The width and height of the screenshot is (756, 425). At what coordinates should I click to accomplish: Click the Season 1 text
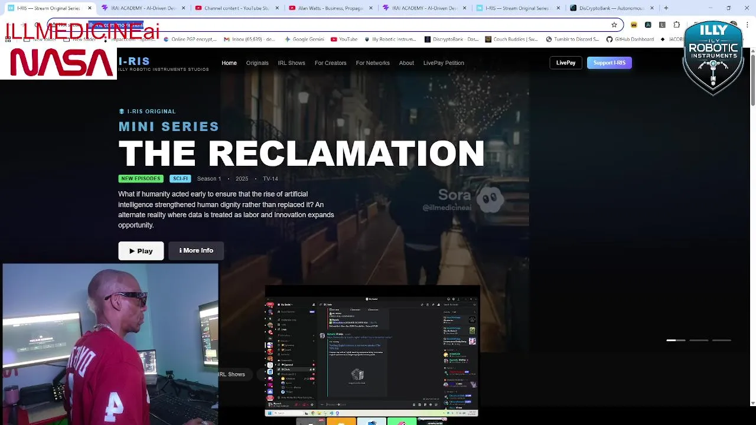click(209, 178)
